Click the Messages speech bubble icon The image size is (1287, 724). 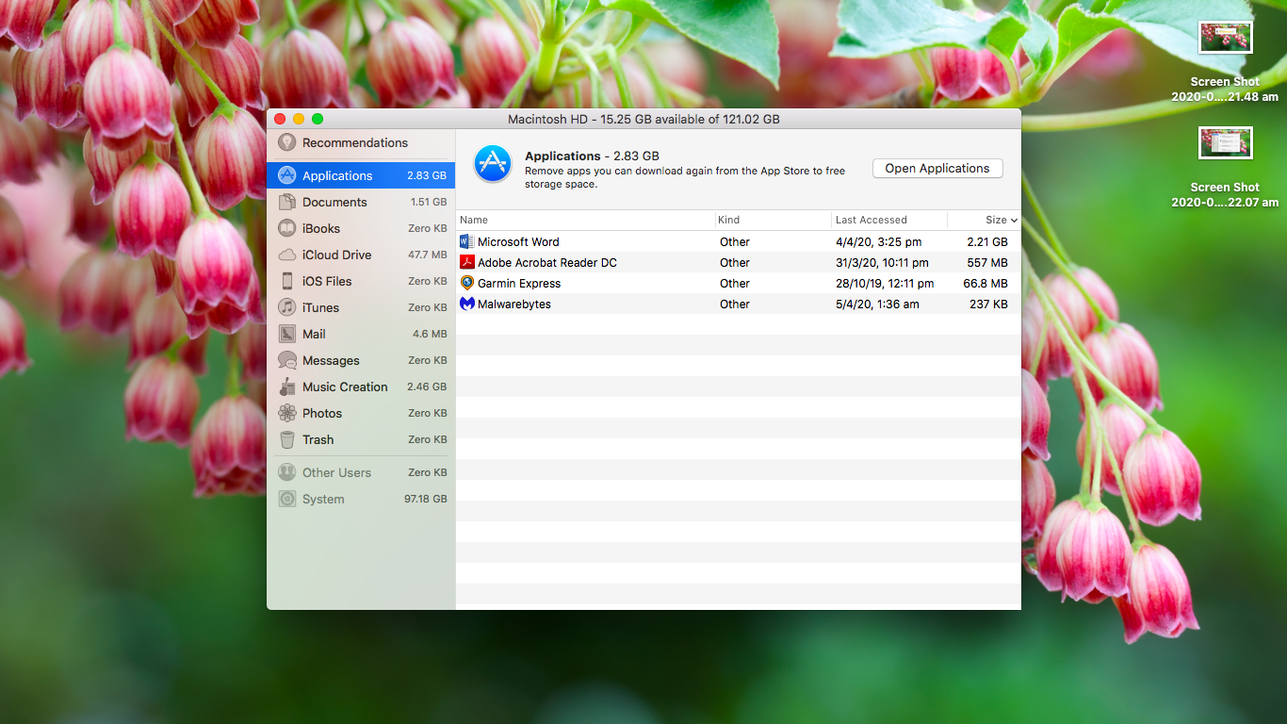(x=287, y=360)
